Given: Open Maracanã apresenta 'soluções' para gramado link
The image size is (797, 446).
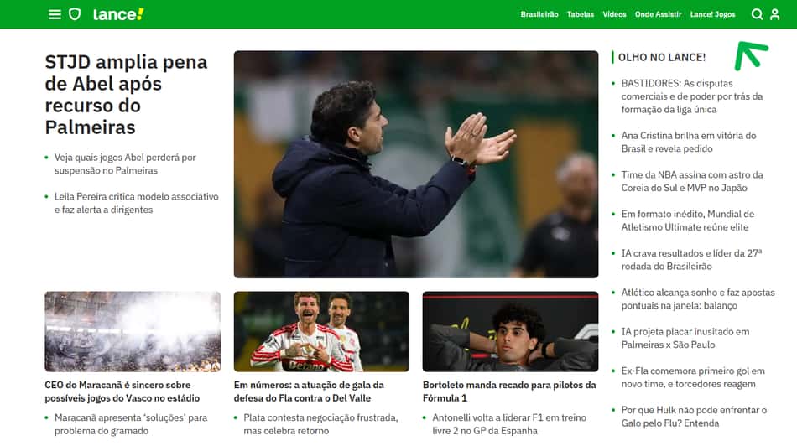Looking at the screenshot, I should [131, 424].
